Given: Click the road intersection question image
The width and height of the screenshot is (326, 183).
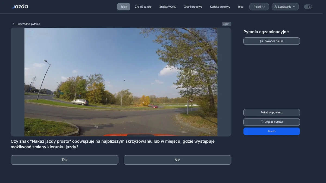Looking at the screenshot, I should click(x=121, y=82).
